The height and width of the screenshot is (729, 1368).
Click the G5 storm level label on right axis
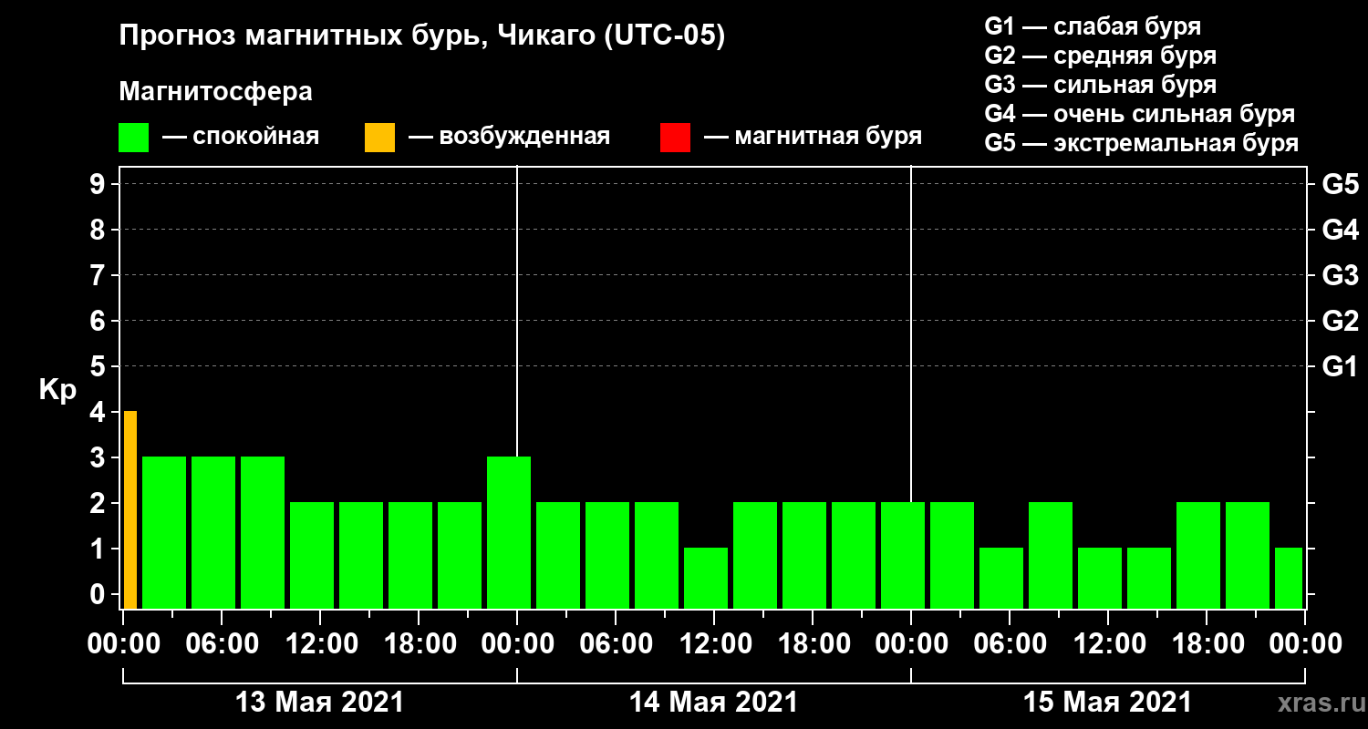[x=1340, y=184]
